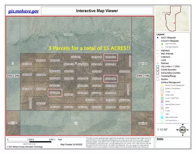Click parcel label 254-10-032
The width and height of the screenshot is (196, 154).
coord(83,107)
